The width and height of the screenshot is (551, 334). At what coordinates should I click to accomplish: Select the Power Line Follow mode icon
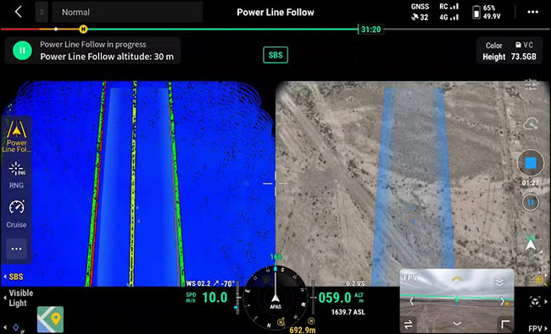16,136
